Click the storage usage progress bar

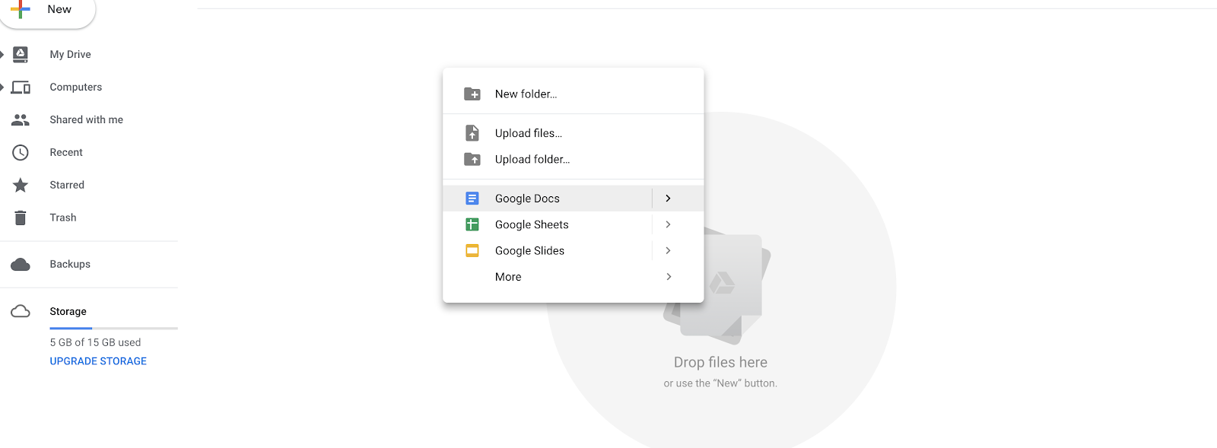click(x=113, y=329)
